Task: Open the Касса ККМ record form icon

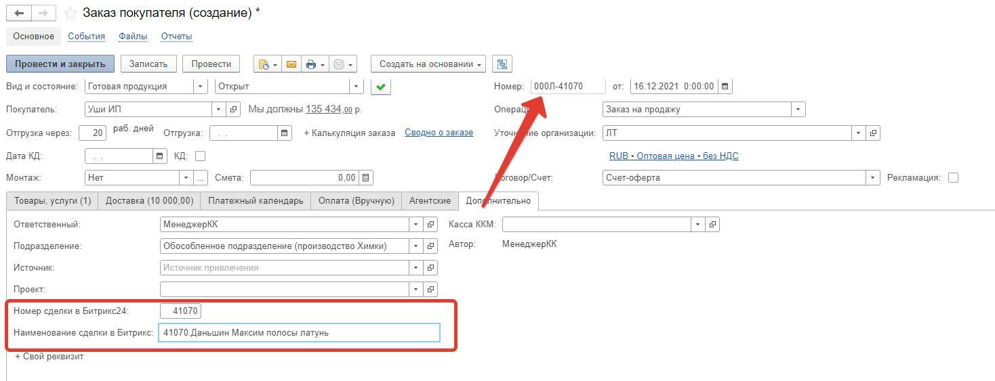Action: pyautogui.click(x=712, y=225)
